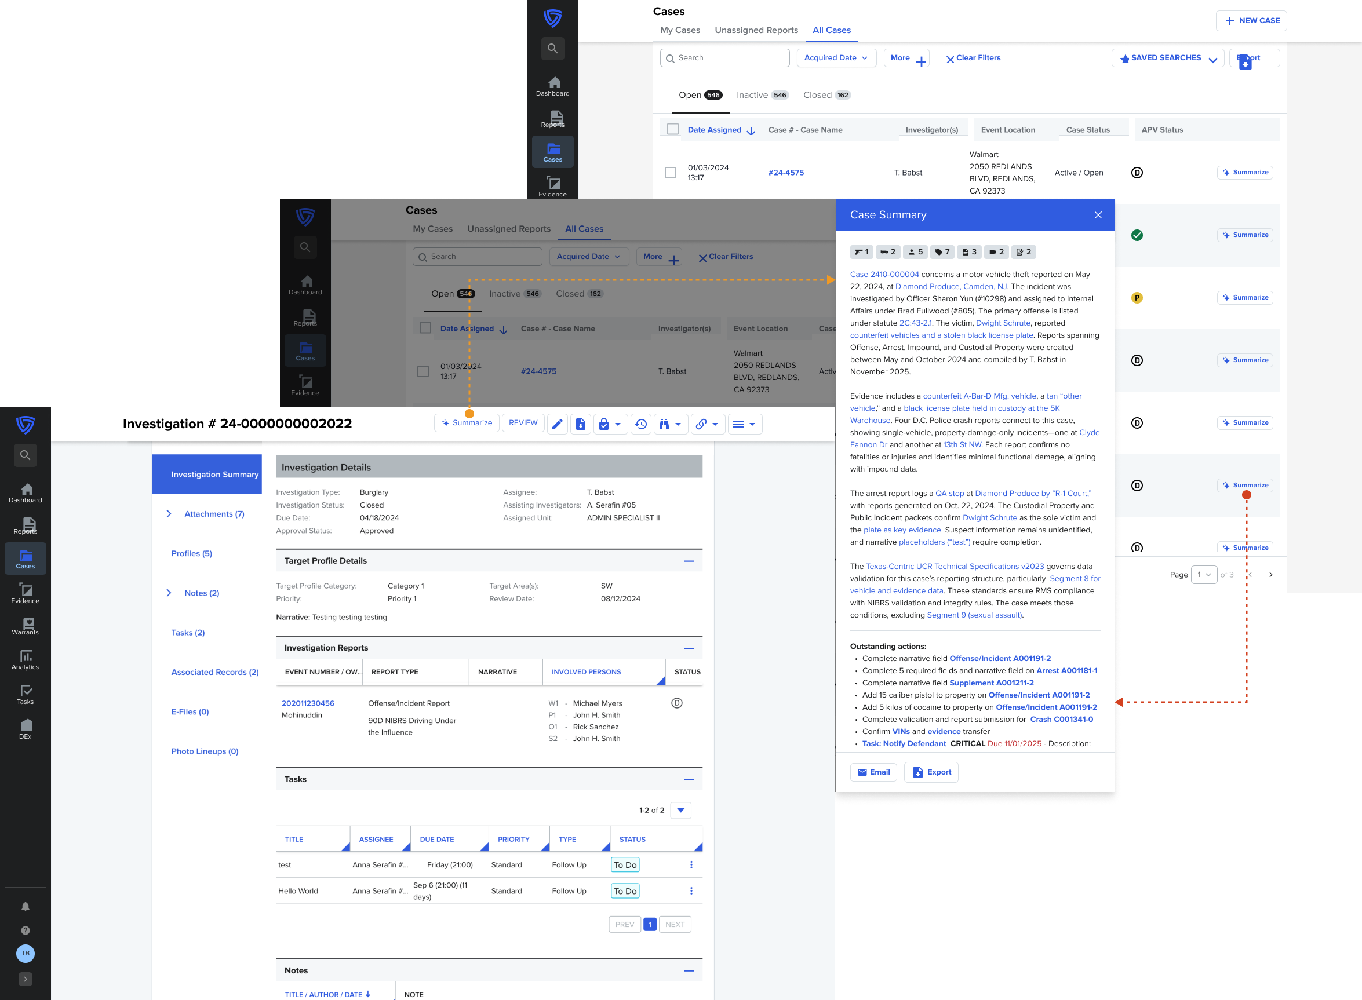Image resolution: width=1362 pixels, height=1000 pixels.
Task: Open Warrants from the left sidebar
Action: (x=26, y=625)
